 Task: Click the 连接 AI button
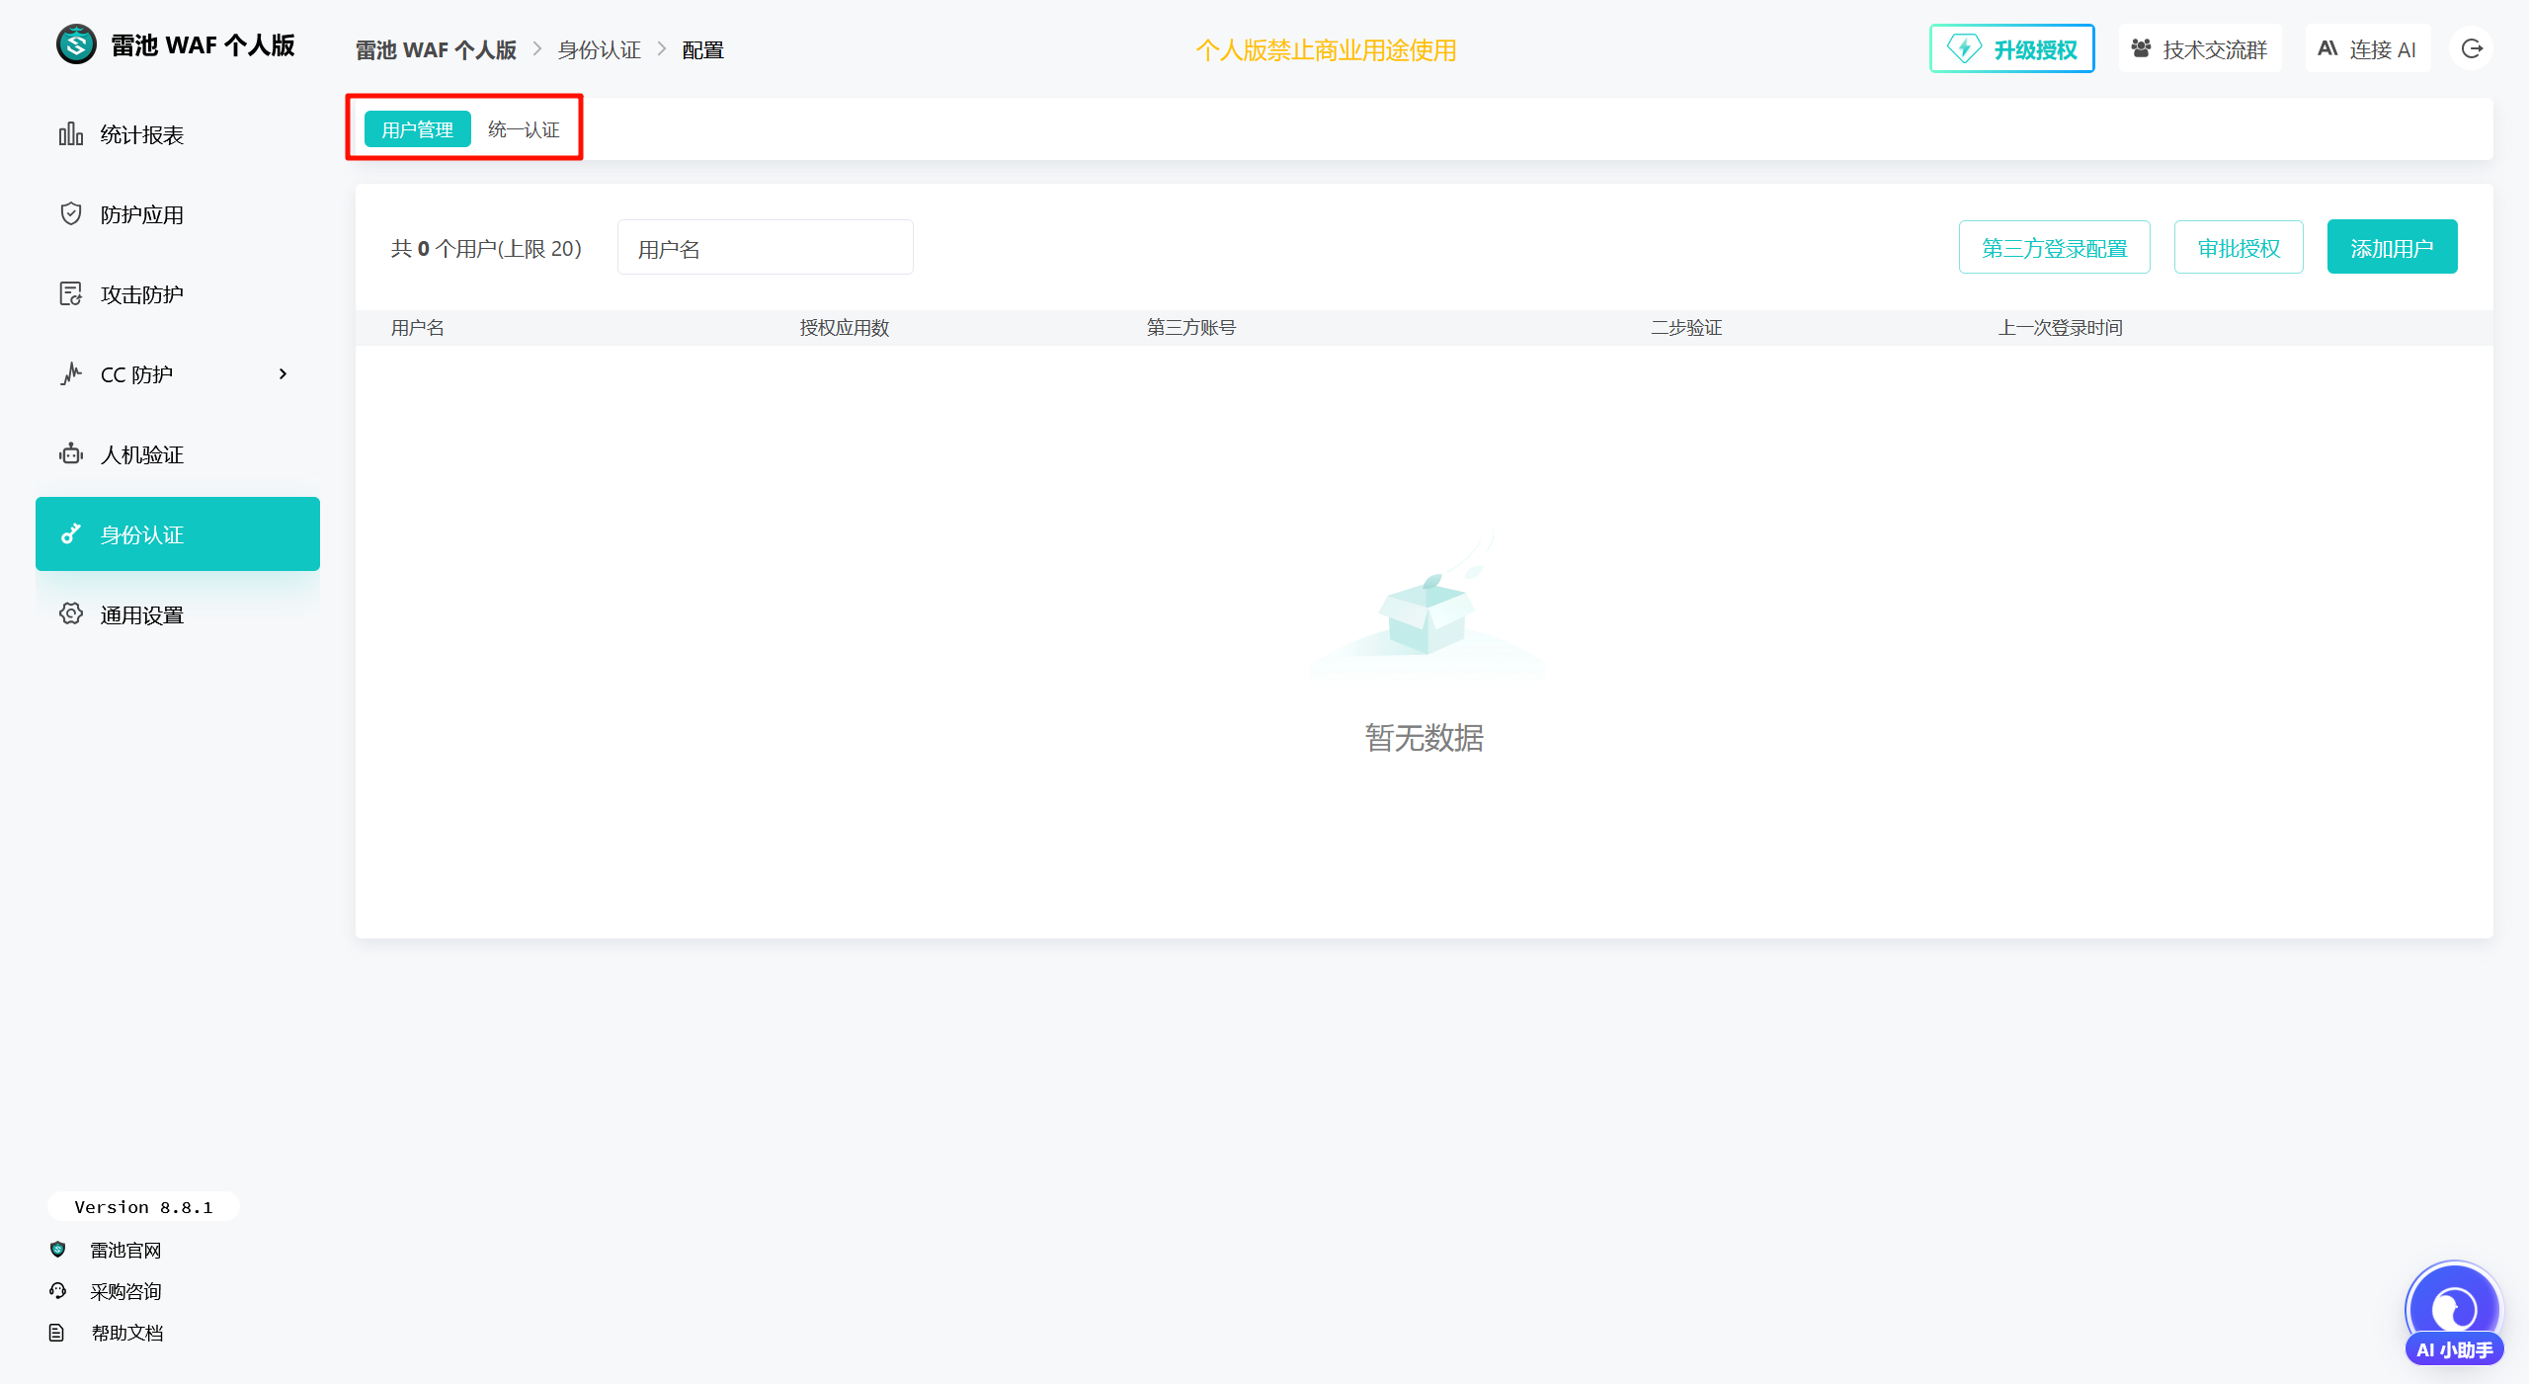click(2367, 49)
